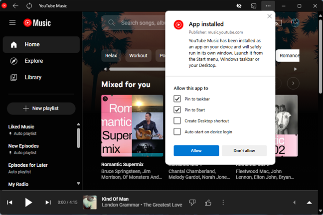This screenshot has height=215, width=323.
Task: Click the Library music note icon
Action: click(14, 77)
